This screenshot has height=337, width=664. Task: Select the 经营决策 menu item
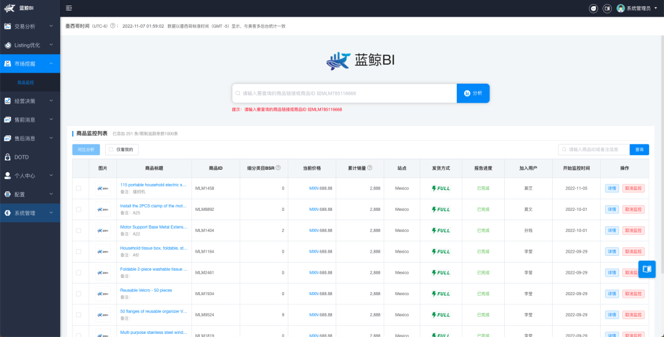click(30, 101)
